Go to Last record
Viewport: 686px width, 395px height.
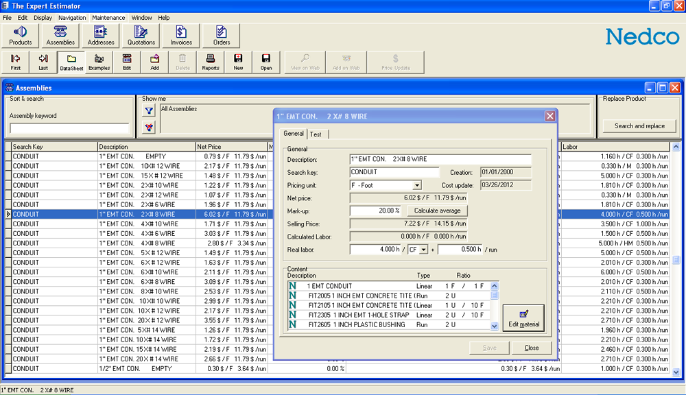(43, 62)
